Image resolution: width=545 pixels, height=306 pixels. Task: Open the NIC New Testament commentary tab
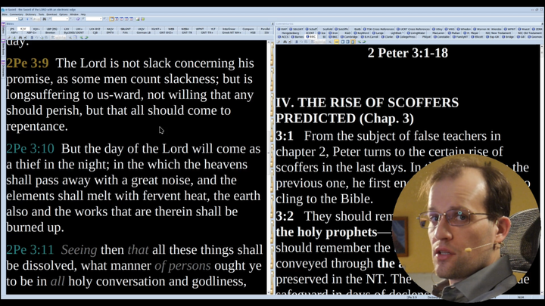click(498, 33)
